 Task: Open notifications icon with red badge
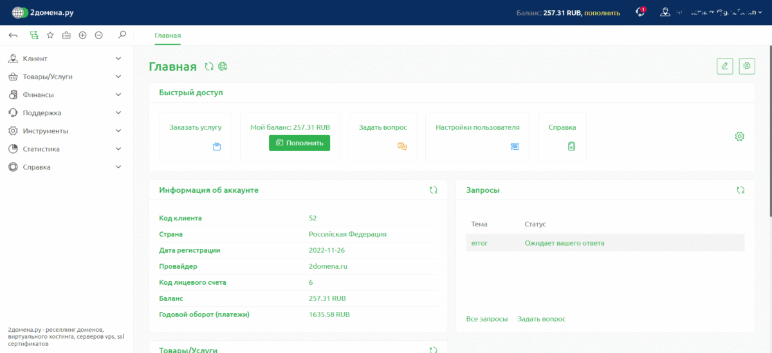pos(640,12)
